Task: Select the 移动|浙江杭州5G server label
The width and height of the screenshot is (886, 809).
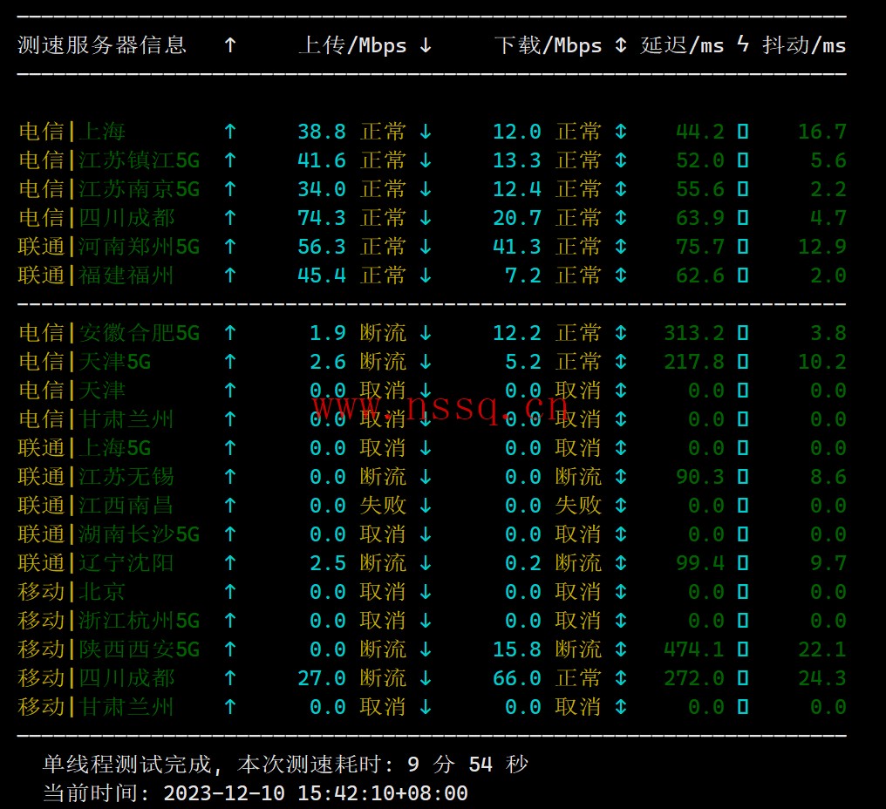Action: (x=109, y=622)
